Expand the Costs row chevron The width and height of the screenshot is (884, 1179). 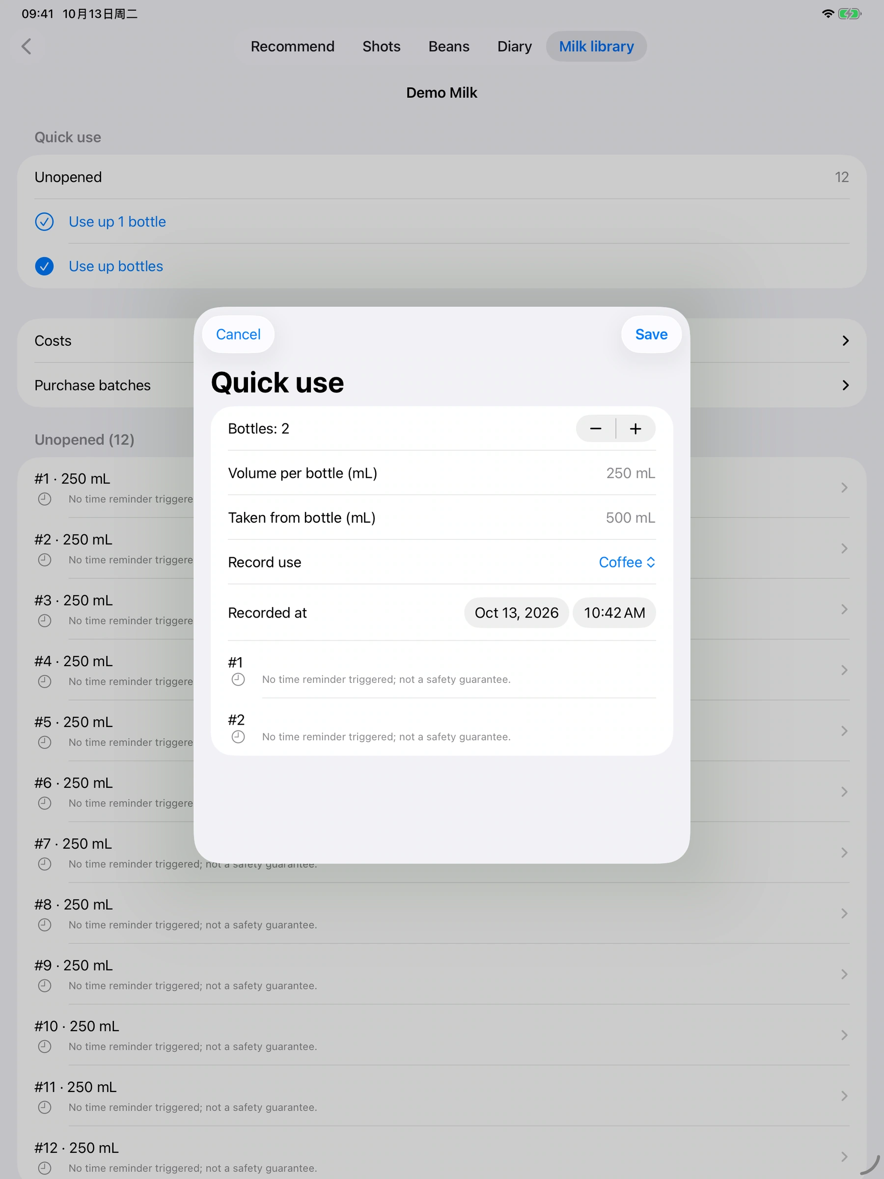[845, 340]
